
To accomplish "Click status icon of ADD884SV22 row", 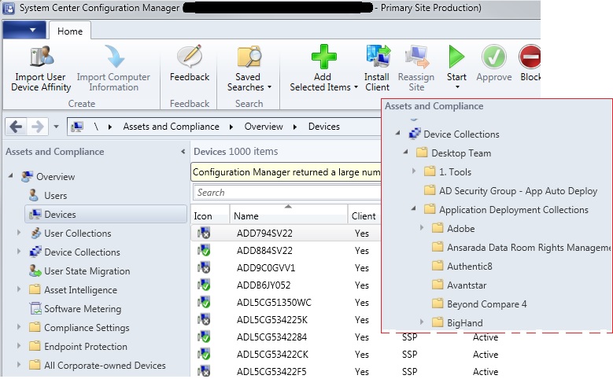I will pos(204,251).
